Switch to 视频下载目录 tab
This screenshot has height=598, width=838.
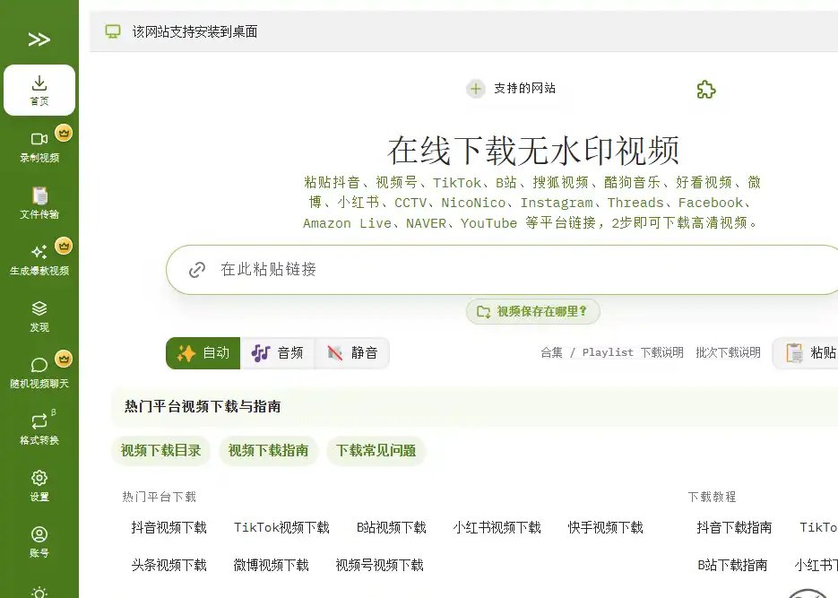[160, 450]
